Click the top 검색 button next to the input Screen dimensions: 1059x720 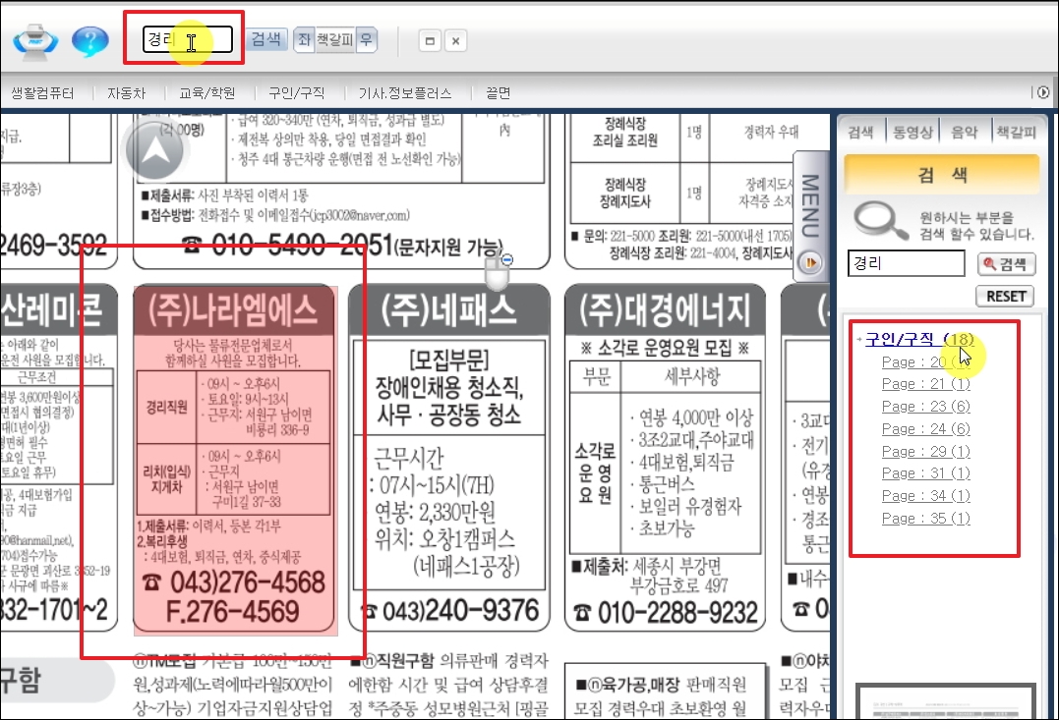click(x=266, y=39)
